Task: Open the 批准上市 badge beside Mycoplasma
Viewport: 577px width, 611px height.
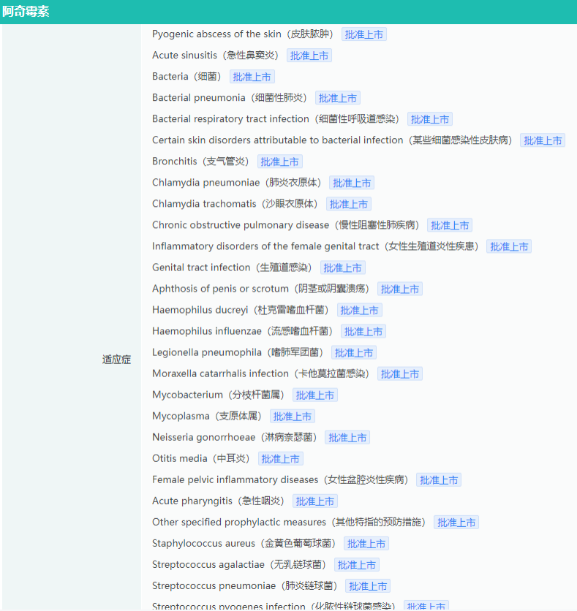Action: [293, 417]
